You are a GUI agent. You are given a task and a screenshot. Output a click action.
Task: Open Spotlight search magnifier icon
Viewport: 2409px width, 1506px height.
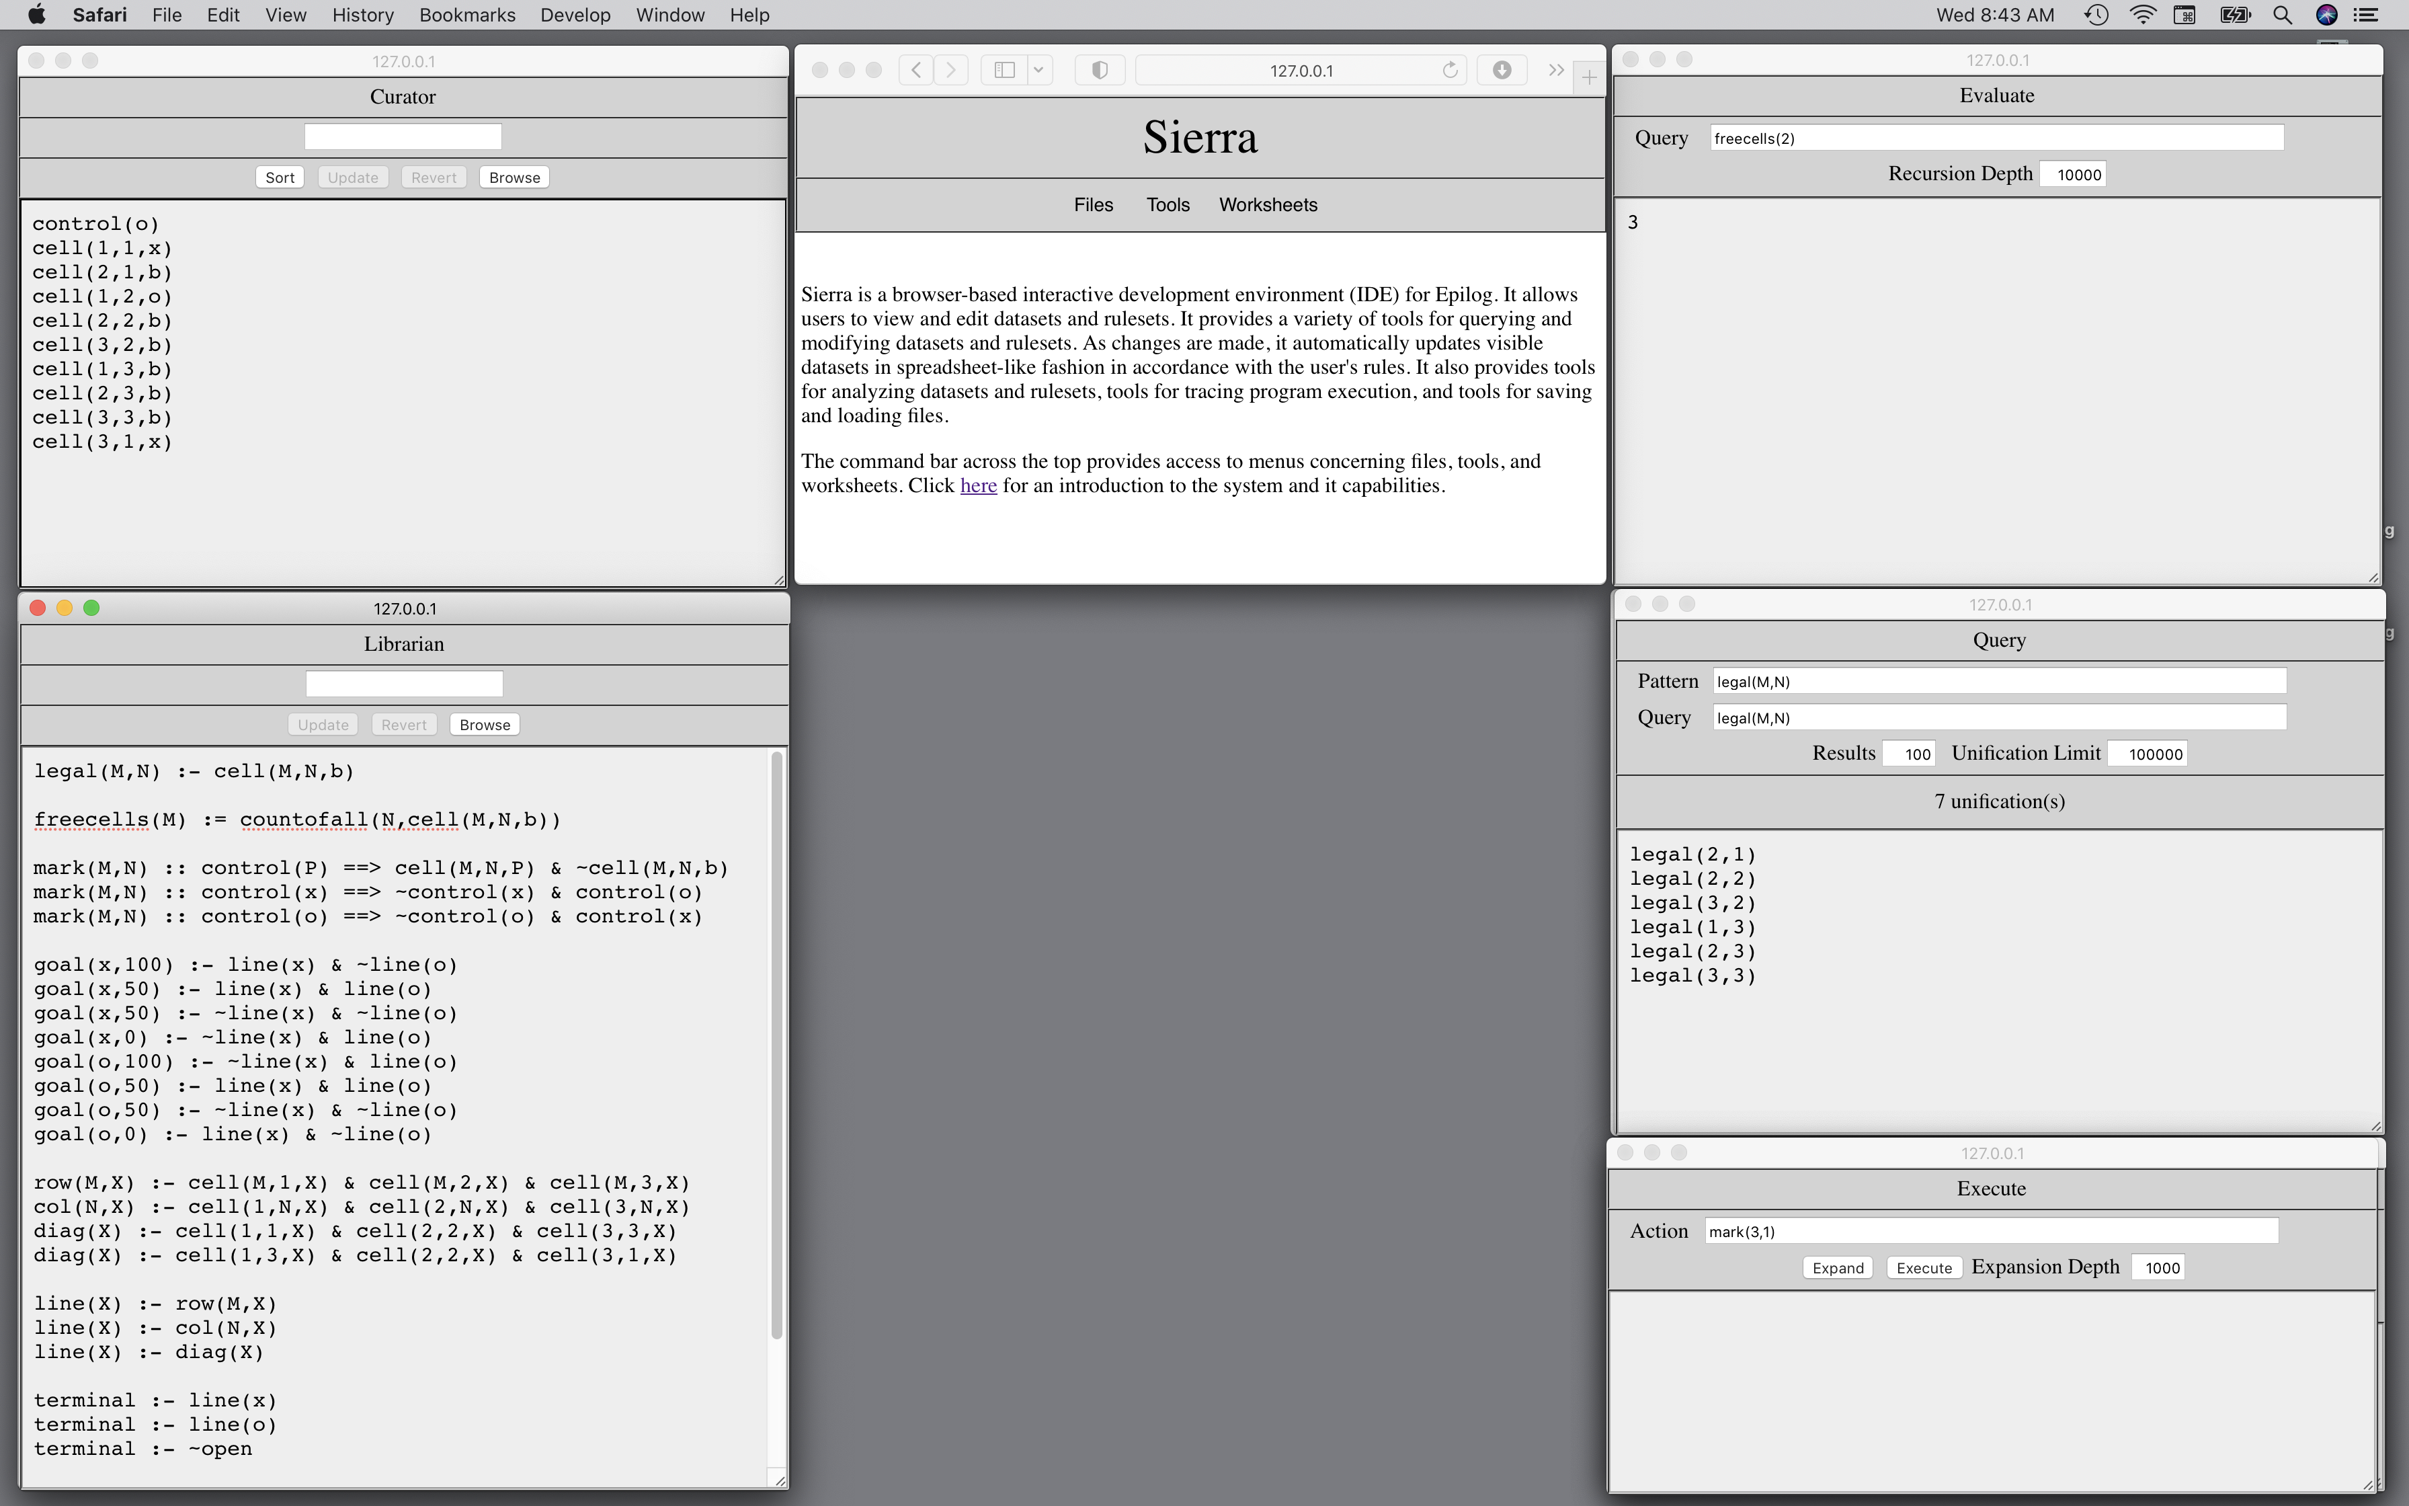tap(2283, 15)
